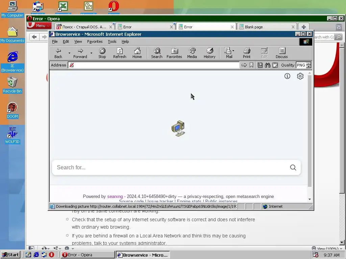
Task: Add a new tab in Opera with plus button
Action: (x=304, y=27)
